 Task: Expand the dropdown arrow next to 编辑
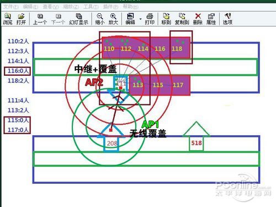pos(141,19)
